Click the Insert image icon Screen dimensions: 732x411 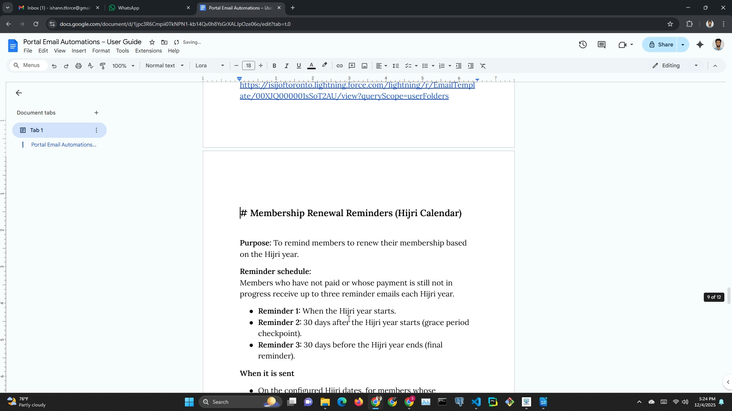[364, 66]
